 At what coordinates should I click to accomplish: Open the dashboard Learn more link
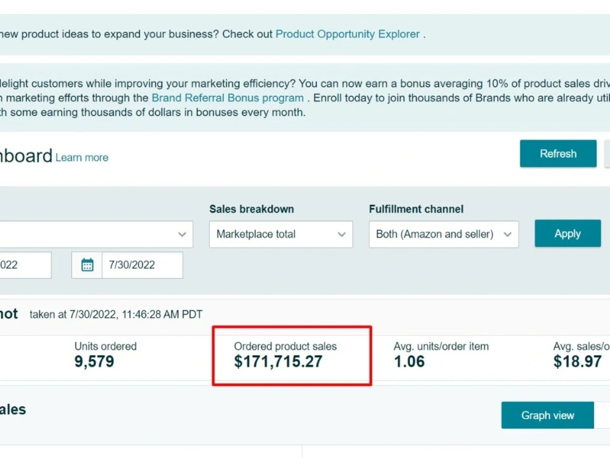click(82, 158)
